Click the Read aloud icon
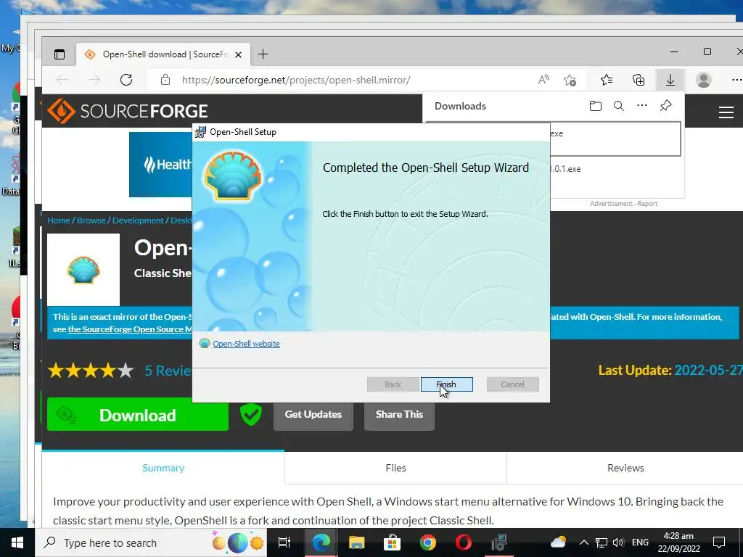This screenshot has width=743, height=557. coord(543,80)
